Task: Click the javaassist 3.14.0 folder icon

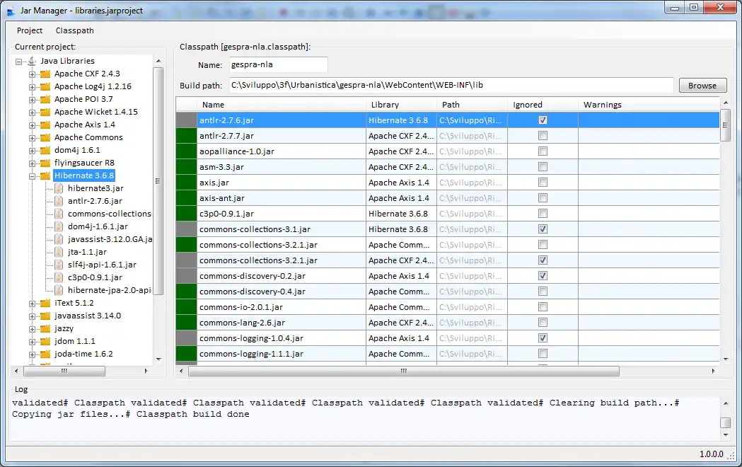Action: coord(45,316)
